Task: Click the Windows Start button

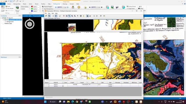Action: point(45,102)
